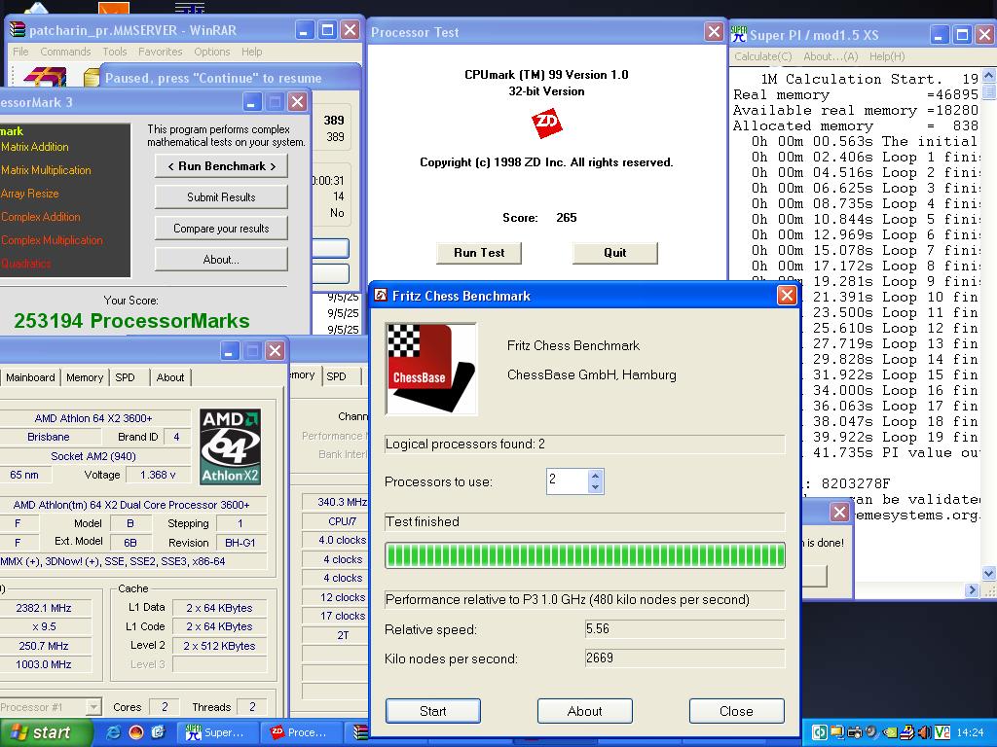997x747 pixels.
Task: Open the Calculate(C) menu in Super PI
Action: 763,56
